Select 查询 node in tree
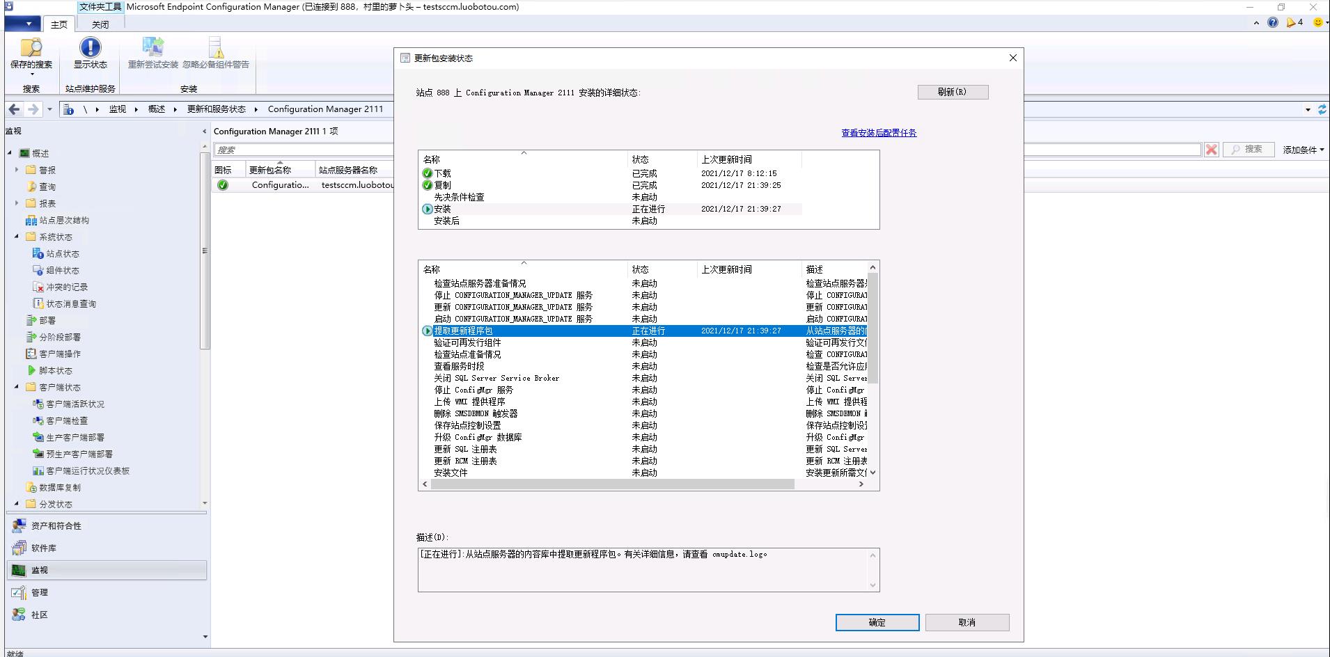 point(47,187)
